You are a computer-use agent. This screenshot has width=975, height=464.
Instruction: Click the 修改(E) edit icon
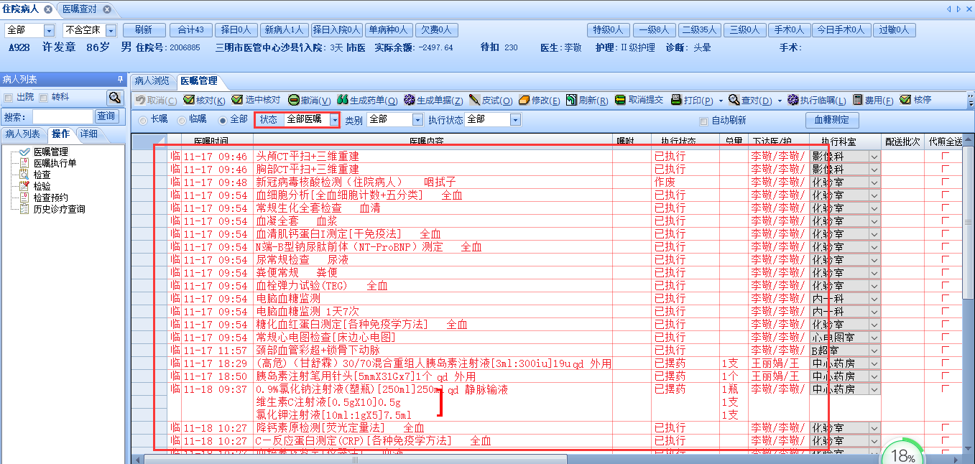[x=525, y=101]
